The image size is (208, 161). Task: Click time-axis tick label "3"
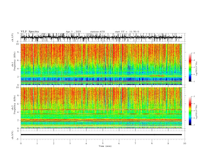[70, 143]
